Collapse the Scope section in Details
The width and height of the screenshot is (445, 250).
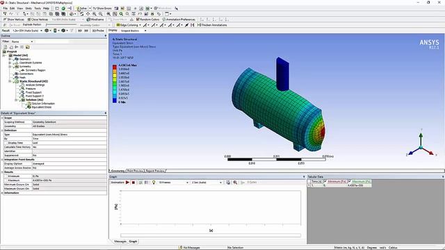[2, 117]
